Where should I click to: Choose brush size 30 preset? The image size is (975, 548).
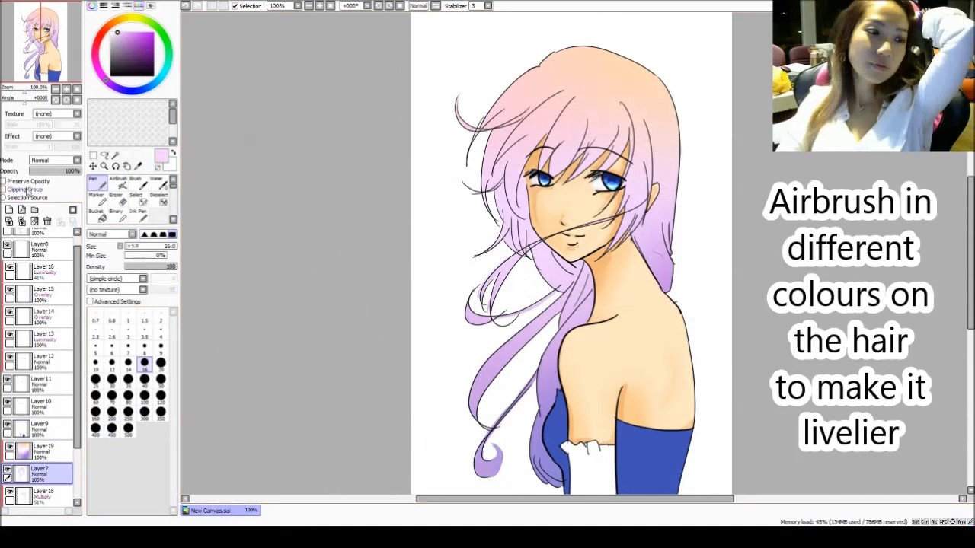click(x=112, y=381)
